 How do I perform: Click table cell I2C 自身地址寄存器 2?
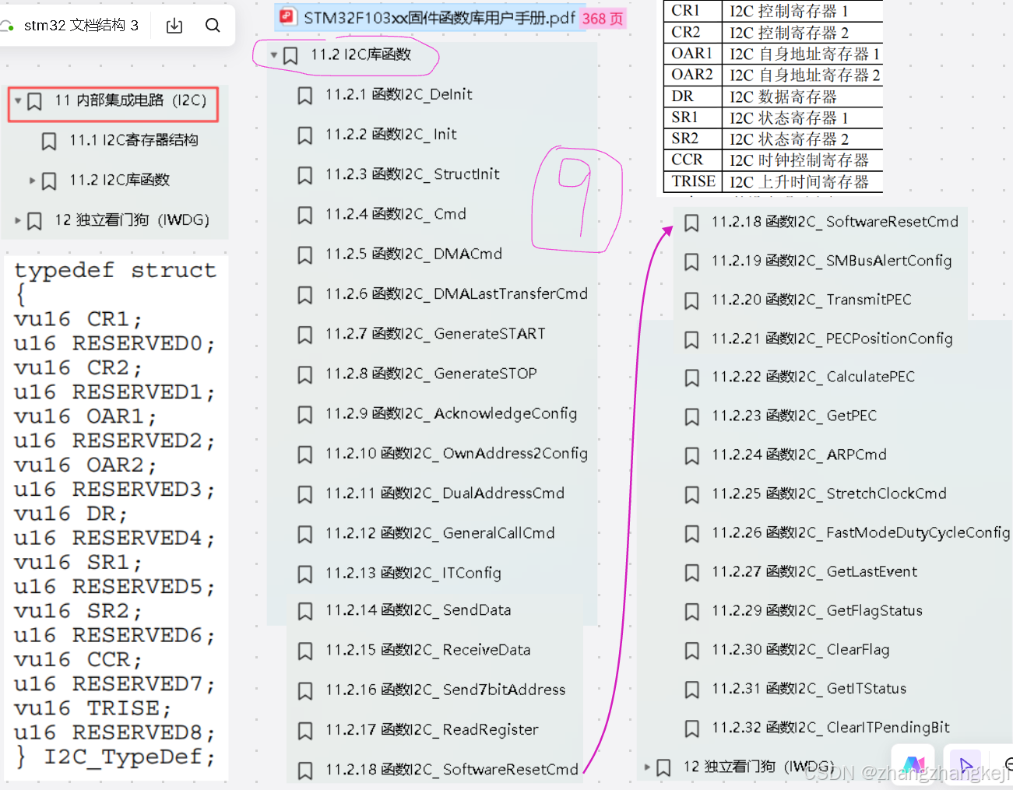click(804, 75)
